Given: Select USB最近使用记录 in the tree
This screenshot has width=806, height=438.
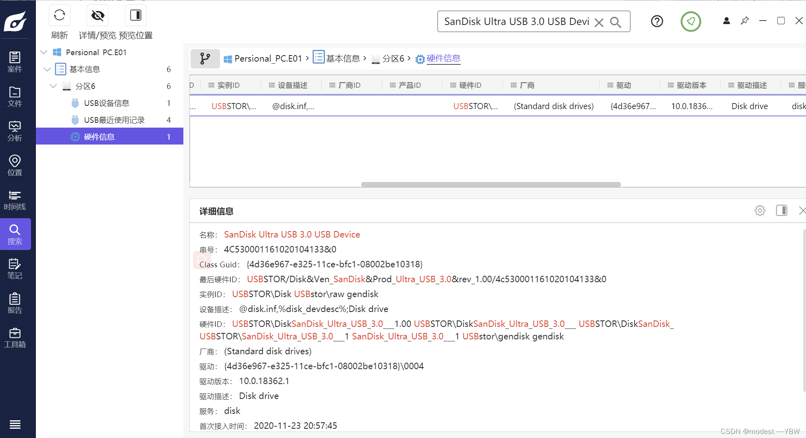Looking at the screenshot, I should 114,120.
